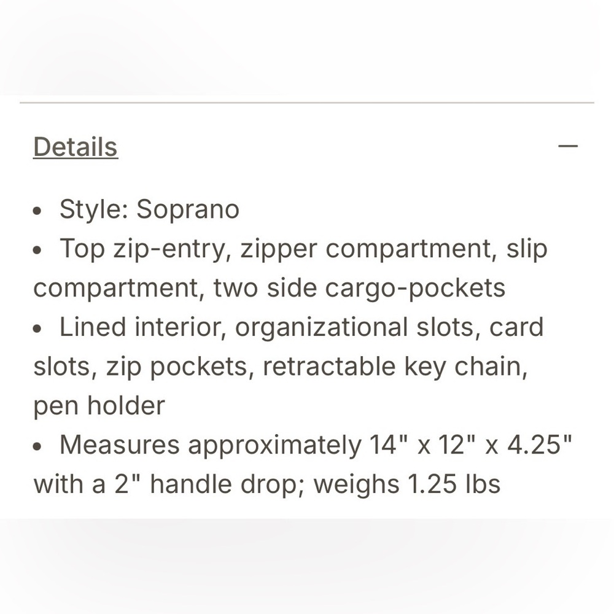This screenshot has width=614, height=614.
Task: Click the "pen holder" line
Action: [x=99, y=406]
